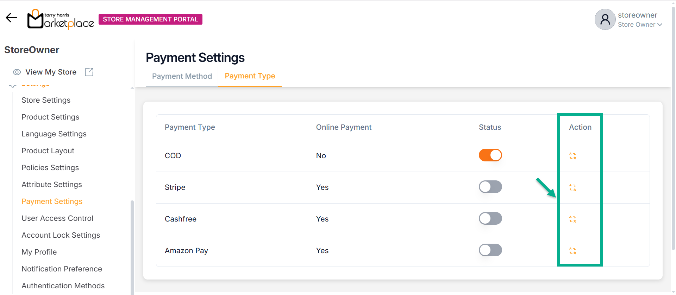Open Authentication Methods settings
Screen dimensions: 676x295
[x=63, y=286]
